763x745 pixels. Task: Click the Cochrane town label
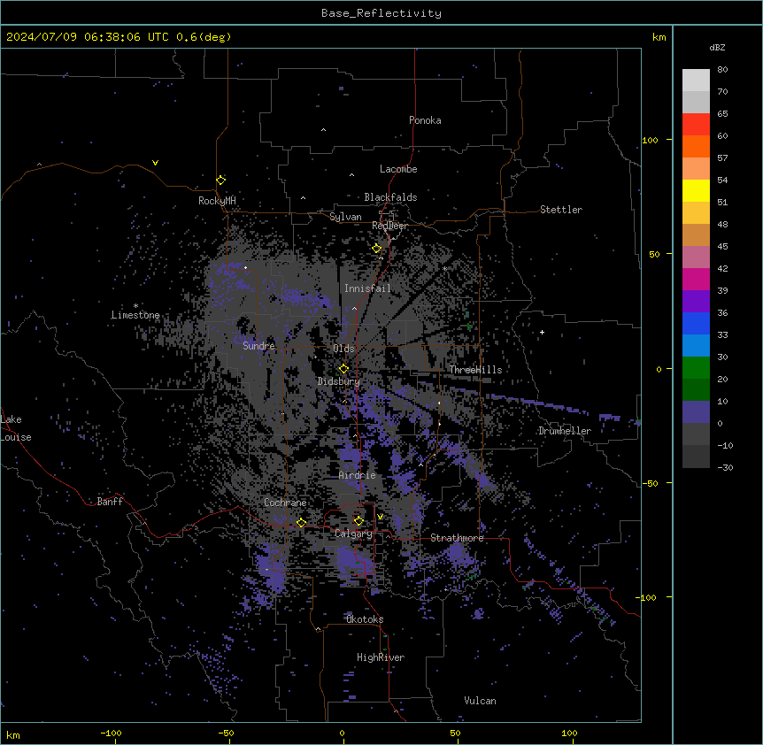(285, 503)
